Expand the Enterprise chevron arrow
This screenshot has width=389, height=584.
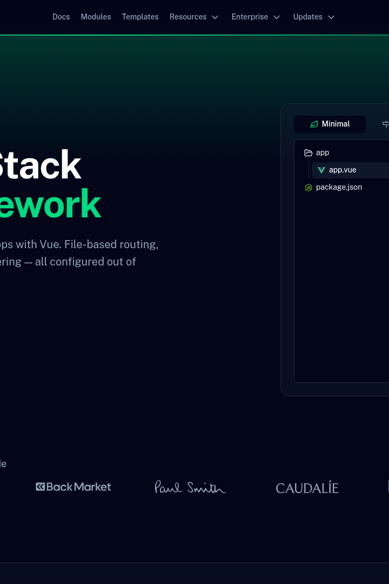click(x=277, y=17)
